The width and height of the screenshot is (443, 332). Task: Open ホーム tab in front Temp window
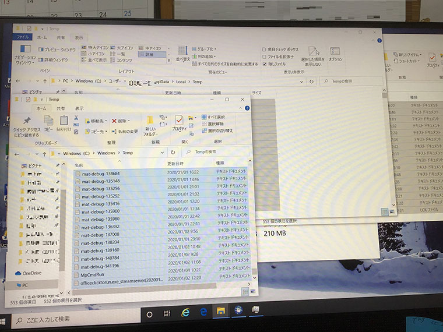click(x=41, y=108)
